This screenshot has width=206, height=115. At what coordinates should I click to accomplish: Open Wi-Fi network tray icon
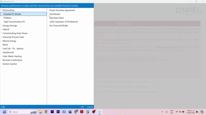click(177, 112)
